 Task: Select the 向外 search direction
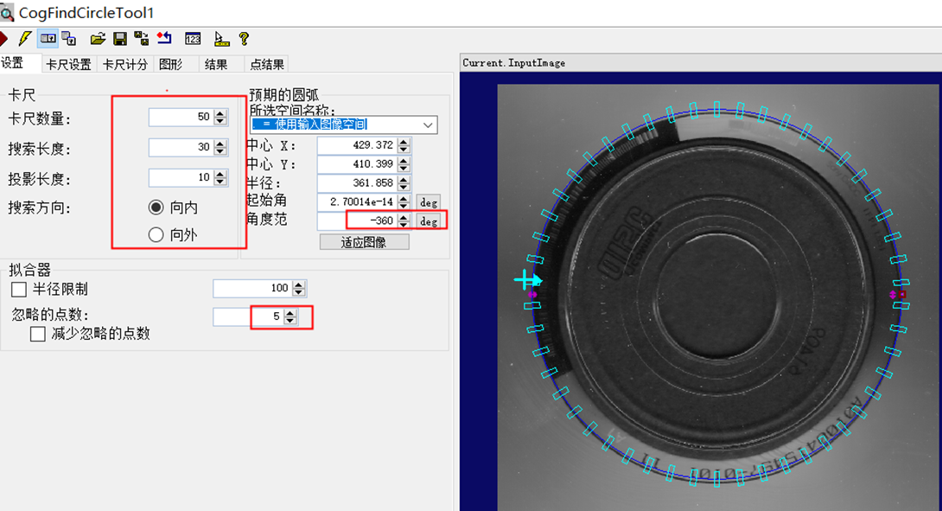point(156,234)
